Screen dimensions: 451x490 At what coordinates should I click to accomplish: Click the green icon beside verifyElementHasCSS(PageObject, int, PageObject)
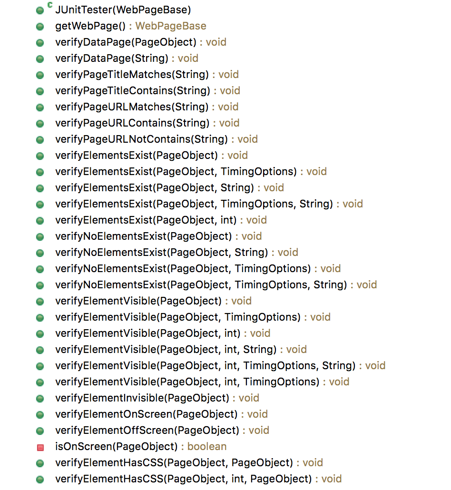[x=40, y=480]
